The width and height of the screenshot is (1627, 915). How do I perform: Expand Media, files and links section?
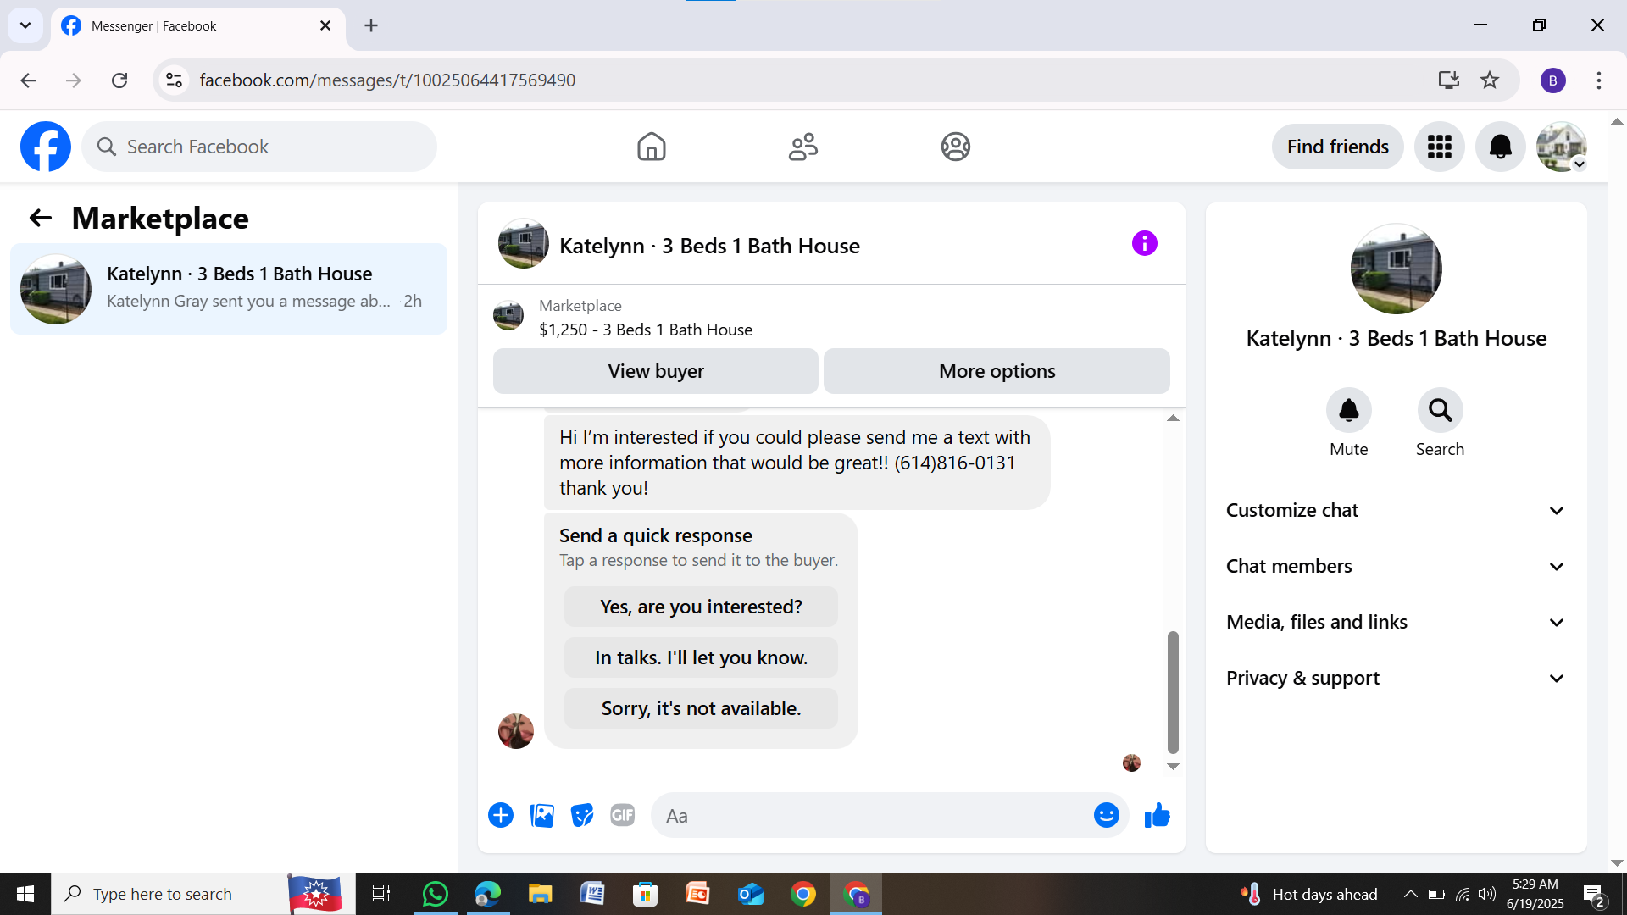1395,622
